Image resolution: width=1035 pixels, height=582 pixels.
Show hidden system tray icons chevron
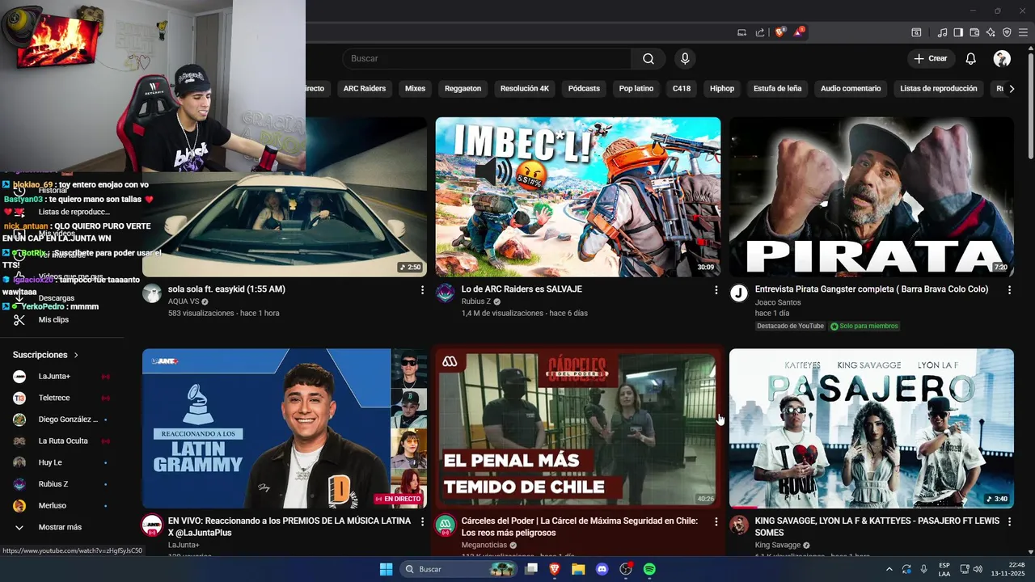coord(889,569)
